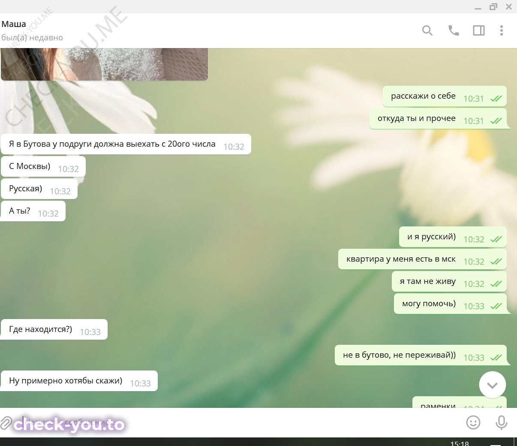This screenshot has height=446, width=517.
Task: Jump to latest messages with down arrow
Action: 493,385
